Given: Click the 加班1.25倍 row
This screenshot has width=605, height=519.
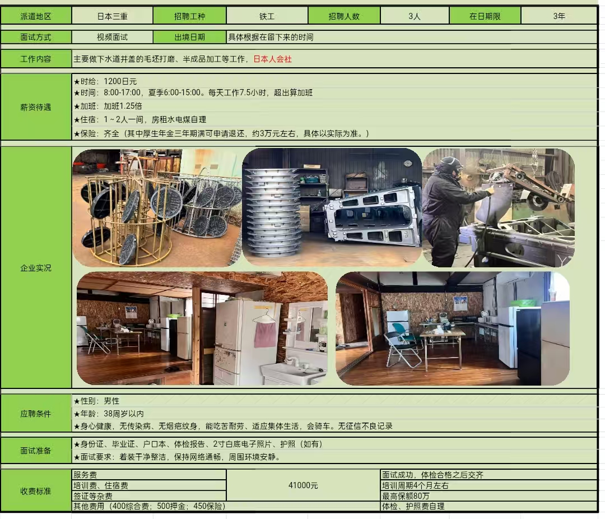Looking at the screenshot, I should tap(334, 106).
